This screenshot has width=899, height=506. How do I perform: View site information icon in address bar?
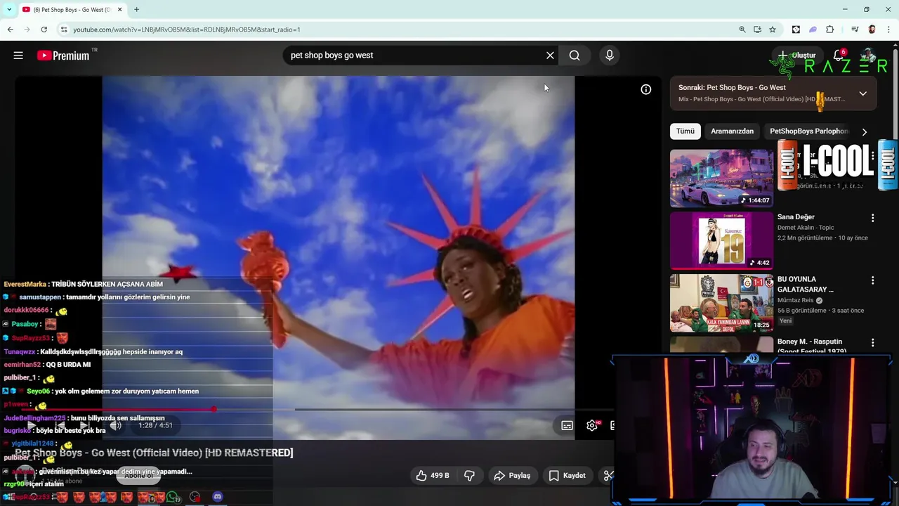coord(63,30)
